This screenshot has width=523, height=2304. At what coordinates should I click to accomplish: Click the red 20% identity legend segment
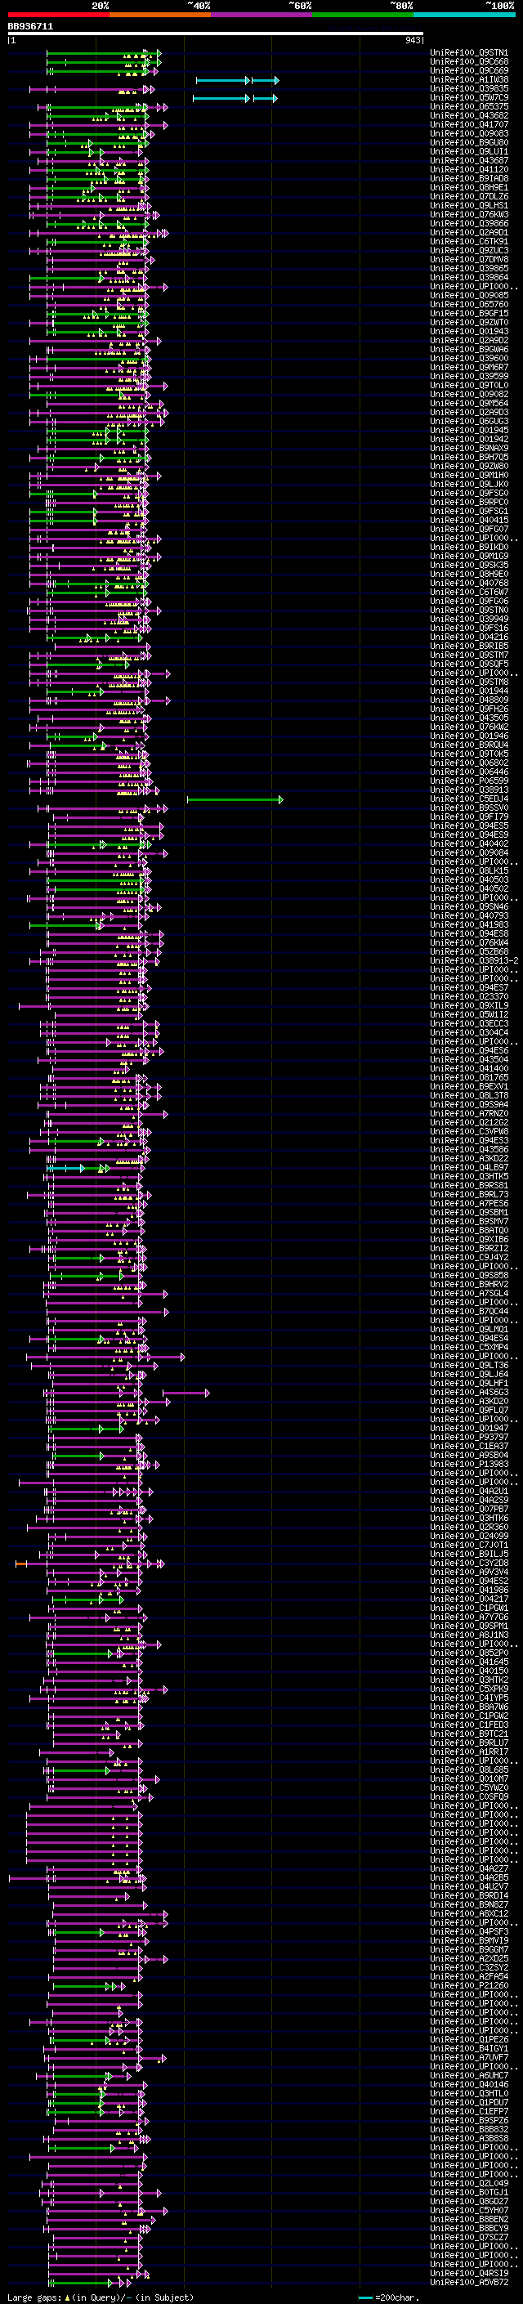coord(58,15)
